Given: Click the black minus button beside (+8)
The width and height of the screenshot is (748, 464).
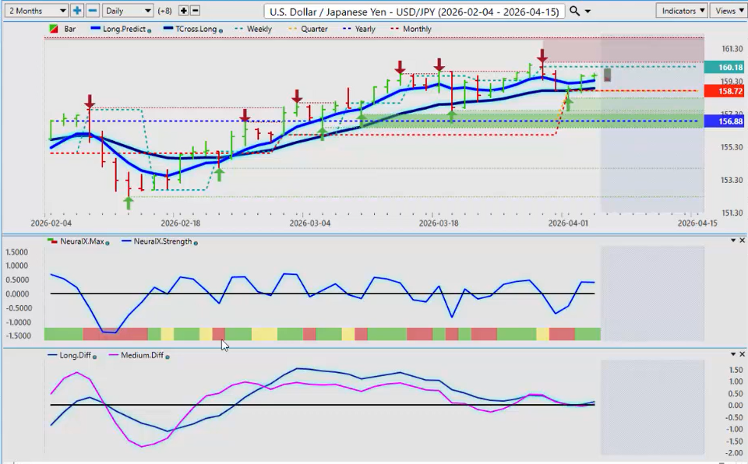Looking at the screenshot, I should click(x=195, y=11).
